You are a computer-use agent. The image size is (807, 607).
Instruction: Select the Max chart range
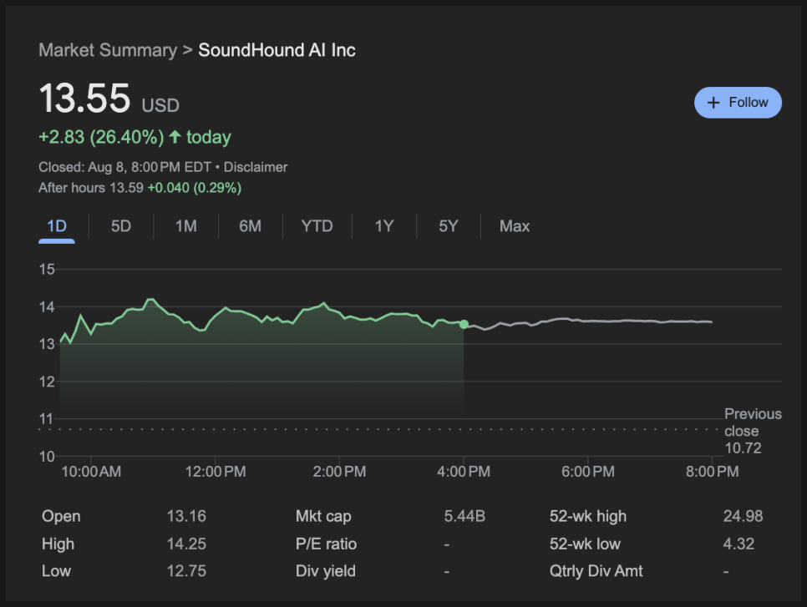[x=514, y=225]
